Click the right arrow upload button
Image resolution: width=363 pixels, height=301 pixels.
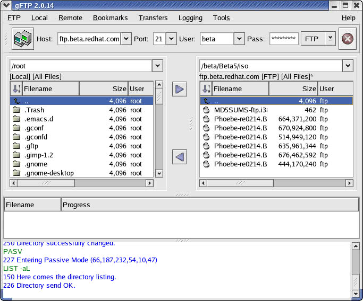180,89
